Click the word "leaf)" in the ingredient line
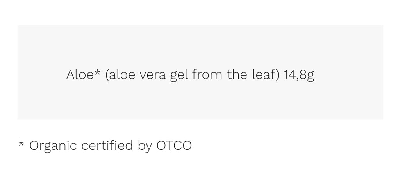 coord(266,75)
